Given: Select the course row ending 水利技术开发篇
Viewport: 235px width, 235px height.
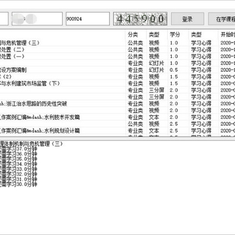Looking at the screenshot, I should (x=117, y=117).
